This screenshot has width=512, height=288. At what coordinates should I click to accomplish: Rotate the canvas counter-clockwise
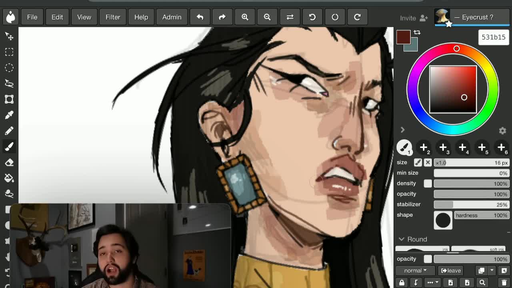tap(312, 17)
